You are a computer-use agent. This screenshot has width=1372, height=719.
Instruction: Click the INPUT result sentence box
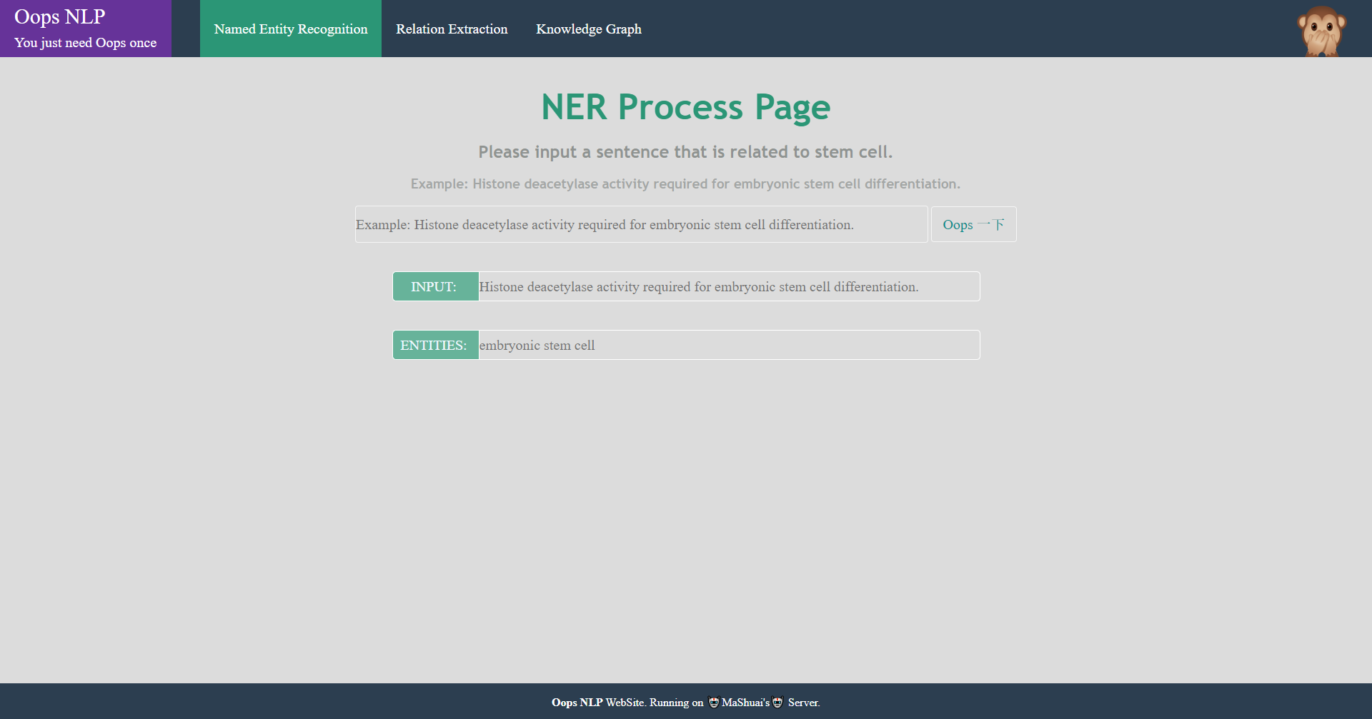[727, 286]
